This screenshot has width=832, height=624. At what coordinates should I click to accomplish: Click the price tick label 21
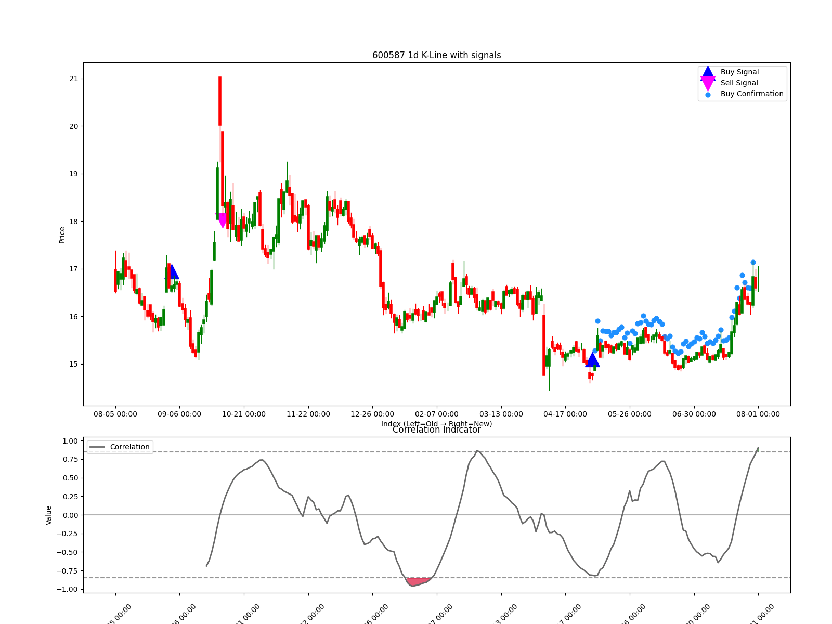click(73, 79)
